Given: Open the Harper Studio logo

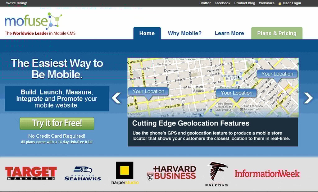Looking at the screenshot, I should pyautogui.click(x=125, y=173).
